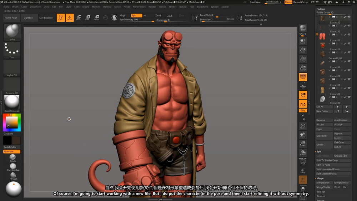Open the Zplugin menu
Viewport: 357px width, 201px height.
215,6
